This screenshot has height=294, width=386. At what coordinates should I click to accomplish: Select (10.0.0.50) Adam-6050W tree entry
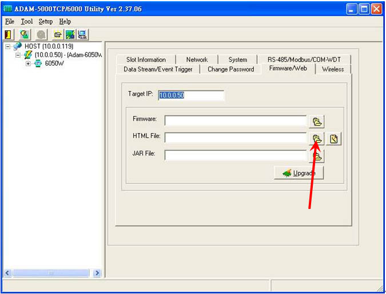click(x=68, y=55)
